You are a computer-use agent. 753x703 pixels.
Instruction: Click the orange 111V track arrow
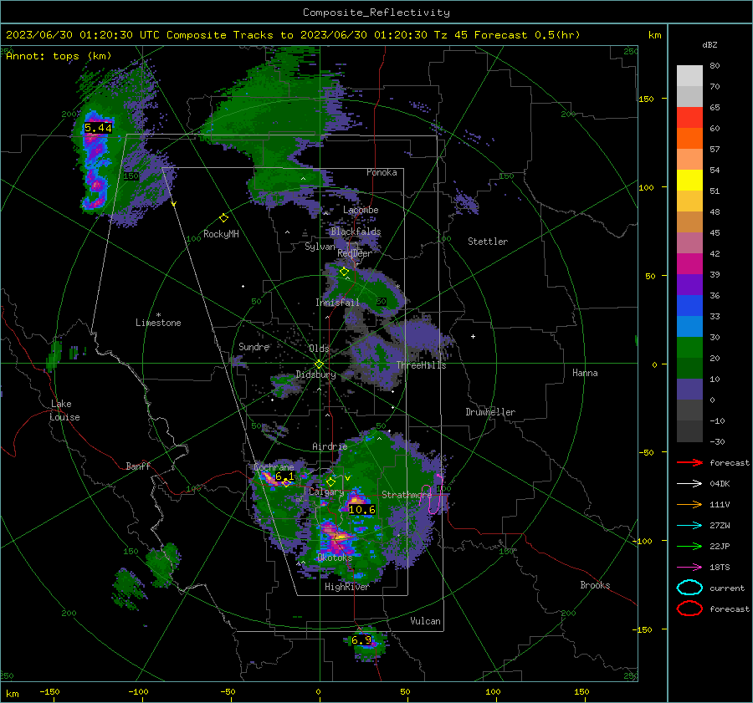point(689,504)
